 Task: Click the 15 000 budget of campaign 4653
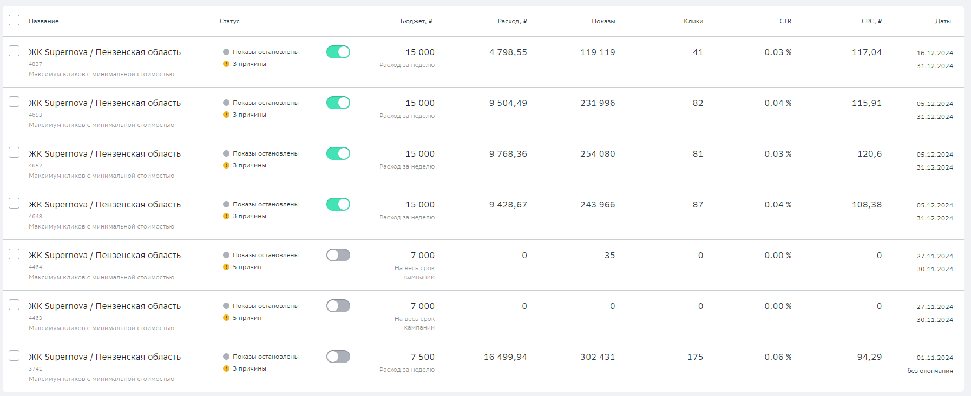pyautogui.click(x=419, y=103)
